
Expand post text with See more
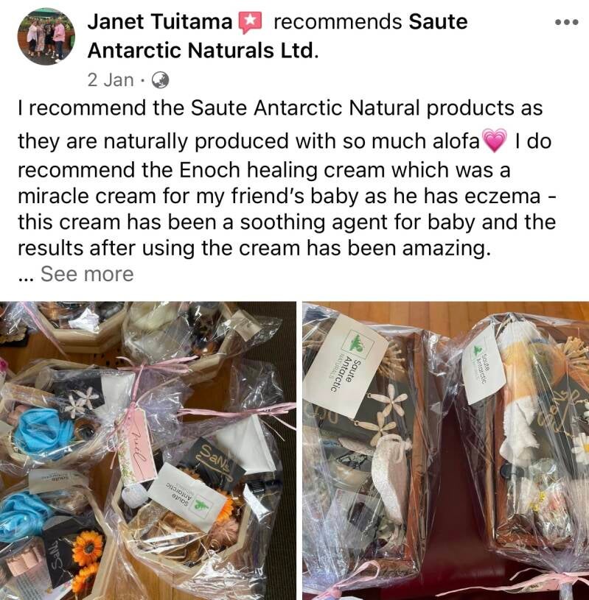87,274
